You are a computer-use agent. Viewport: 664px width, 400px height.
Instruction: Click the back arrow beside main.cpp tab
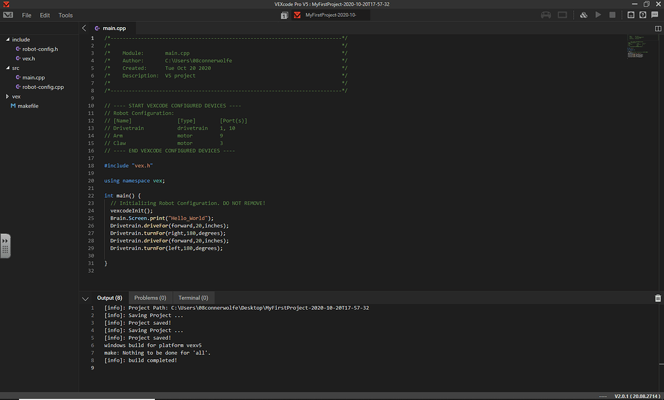(x=83, y=28)
